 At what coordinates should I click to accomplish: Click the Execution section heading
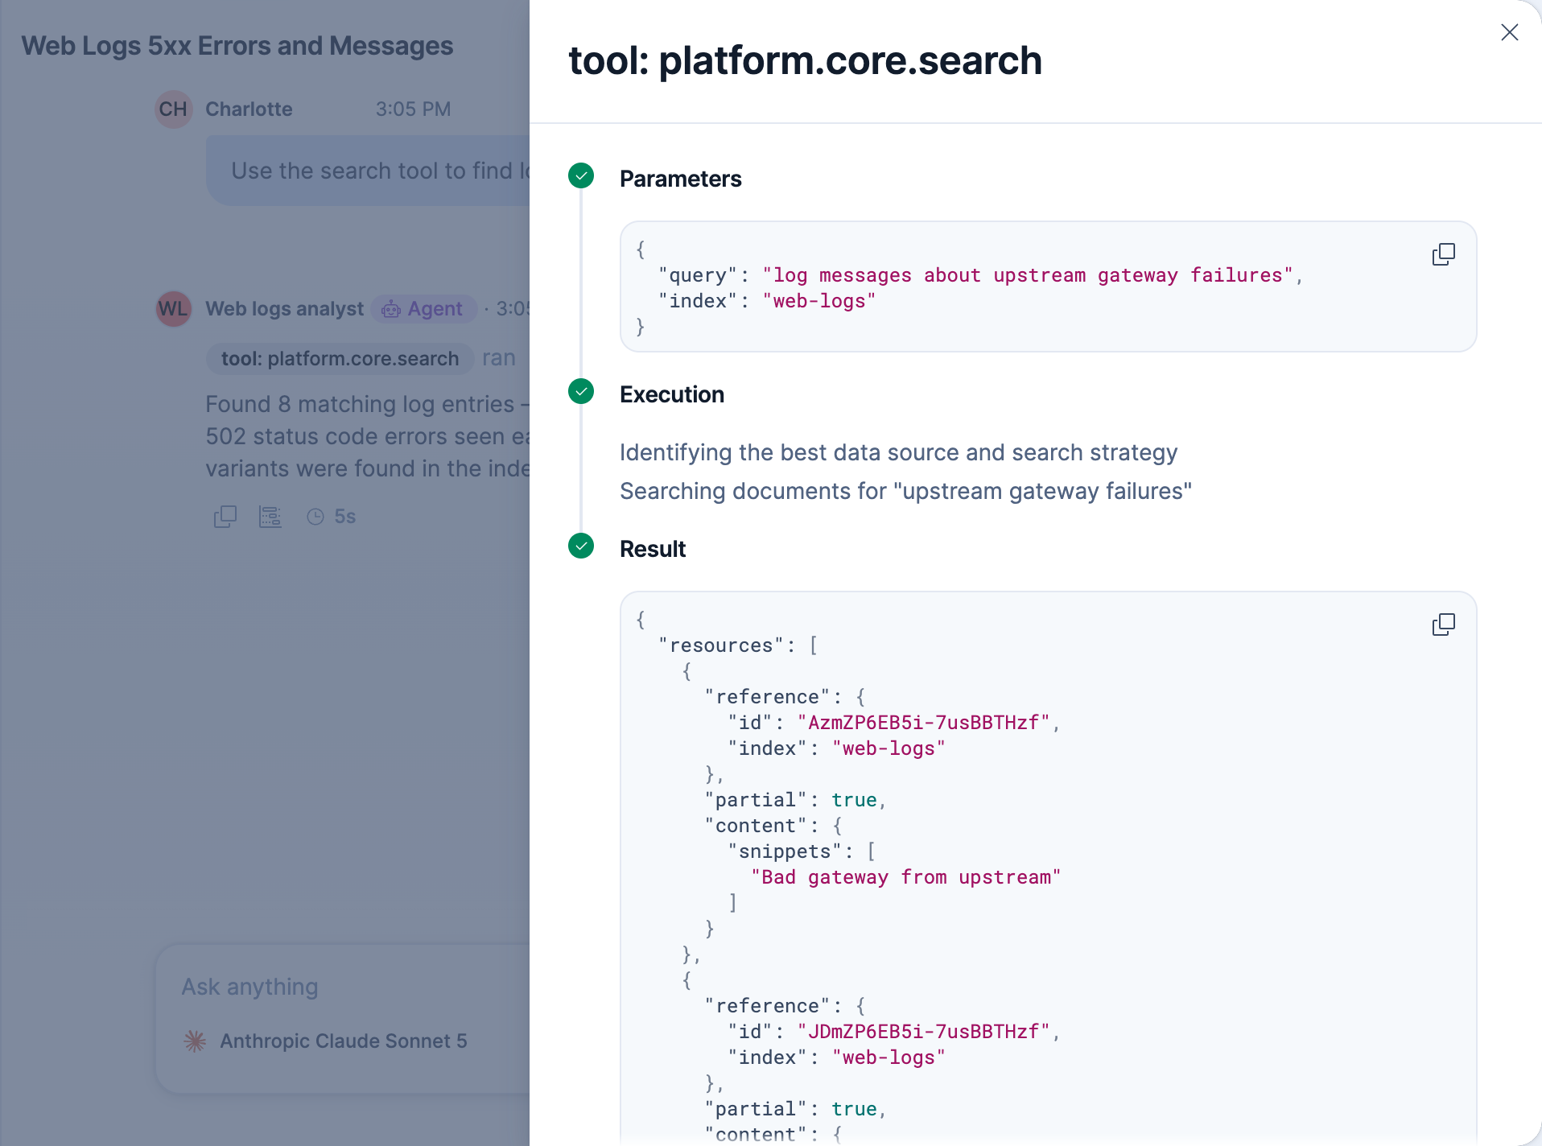coord(672,394)
